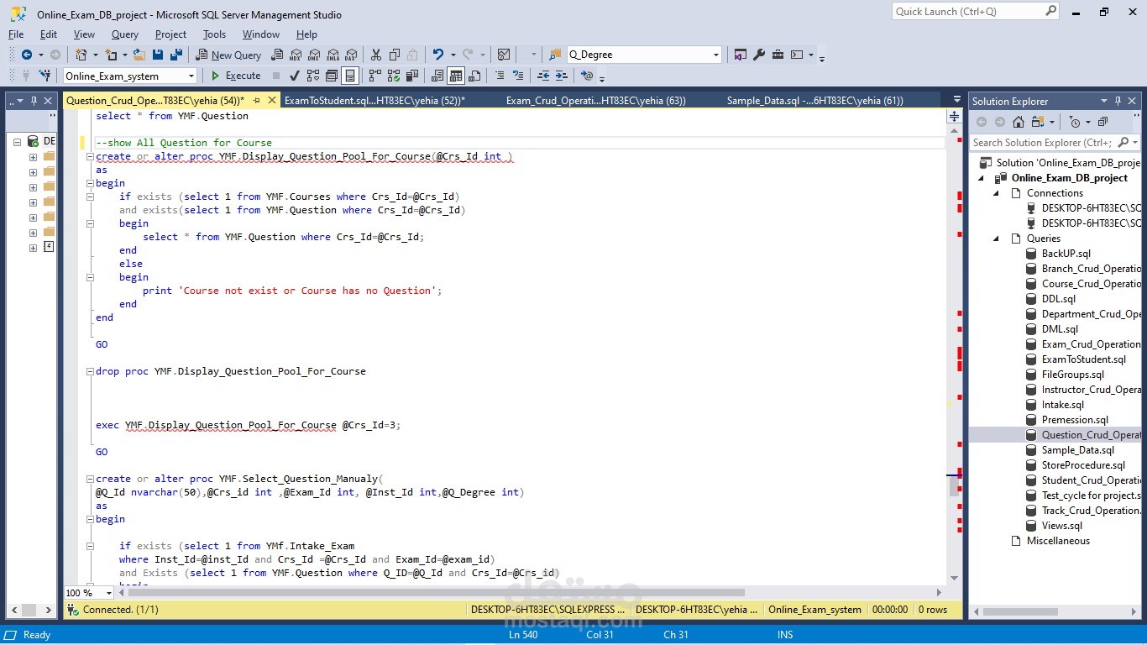Open the Q_Degree find combo box
This screenshot has width=1147, height=645.
point(715,55)
